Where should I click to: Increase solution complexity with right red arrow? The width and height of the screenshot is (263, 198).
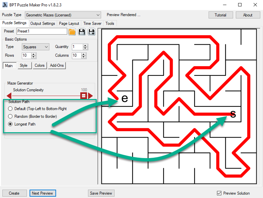[x=90, y=96]
